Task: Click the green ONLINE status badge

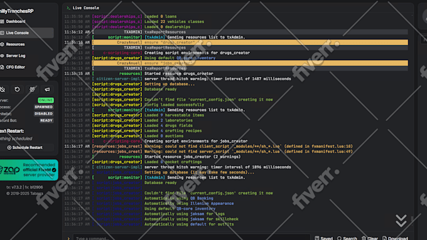Action: 46,100
